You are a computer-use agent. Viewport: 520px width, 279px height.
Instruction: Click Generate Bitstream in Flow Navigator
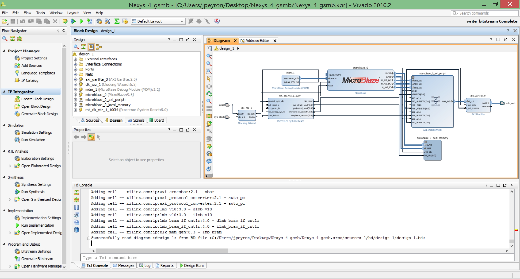tap(37, 258)
